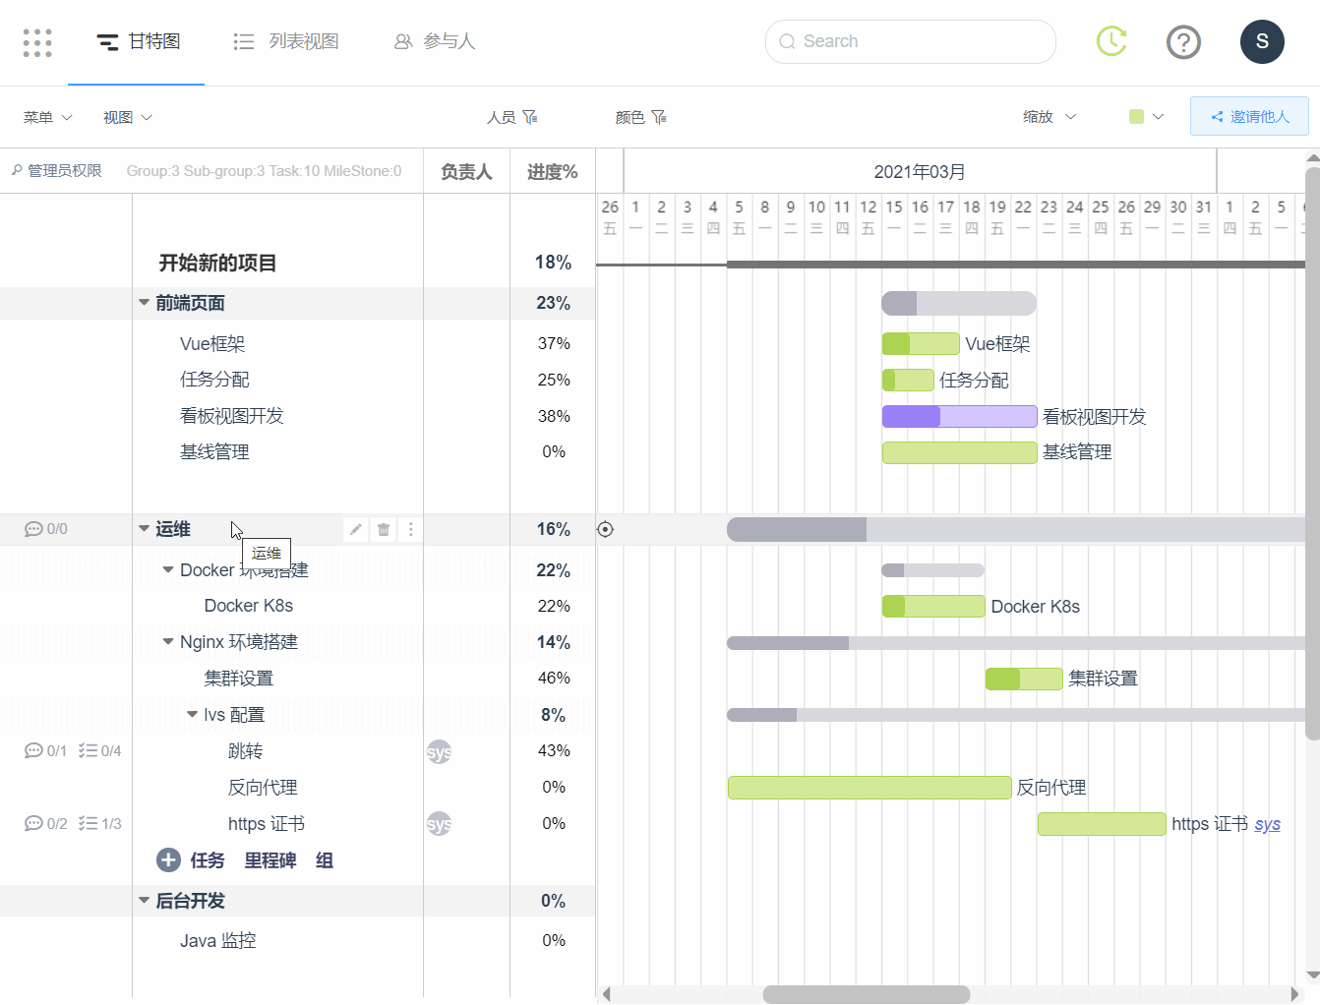The height and width of the screenshot is (1005, 1320).
Task: Click the green clock history icon
Action: click(x=1111, y=41)
